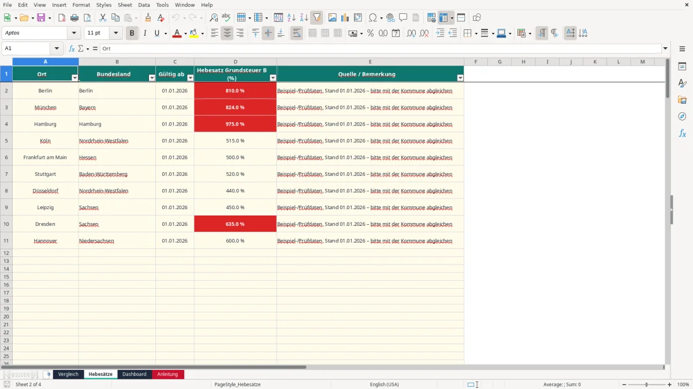Adjust the zoom slider

click(x=646, y=384)
